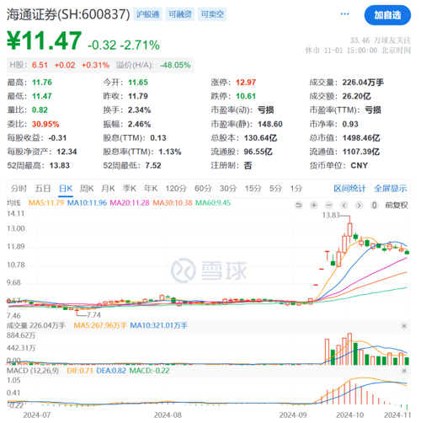Screen dimensions: 421x423
Task: Click the 跌停 value 10.61
Action: pyautogui.click(x=246, y=96)
